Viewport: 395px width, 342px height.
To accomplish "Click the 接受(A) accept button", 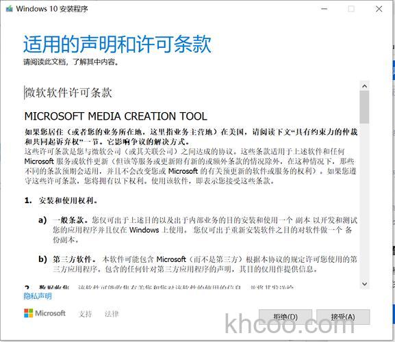I will click(343, 317).
